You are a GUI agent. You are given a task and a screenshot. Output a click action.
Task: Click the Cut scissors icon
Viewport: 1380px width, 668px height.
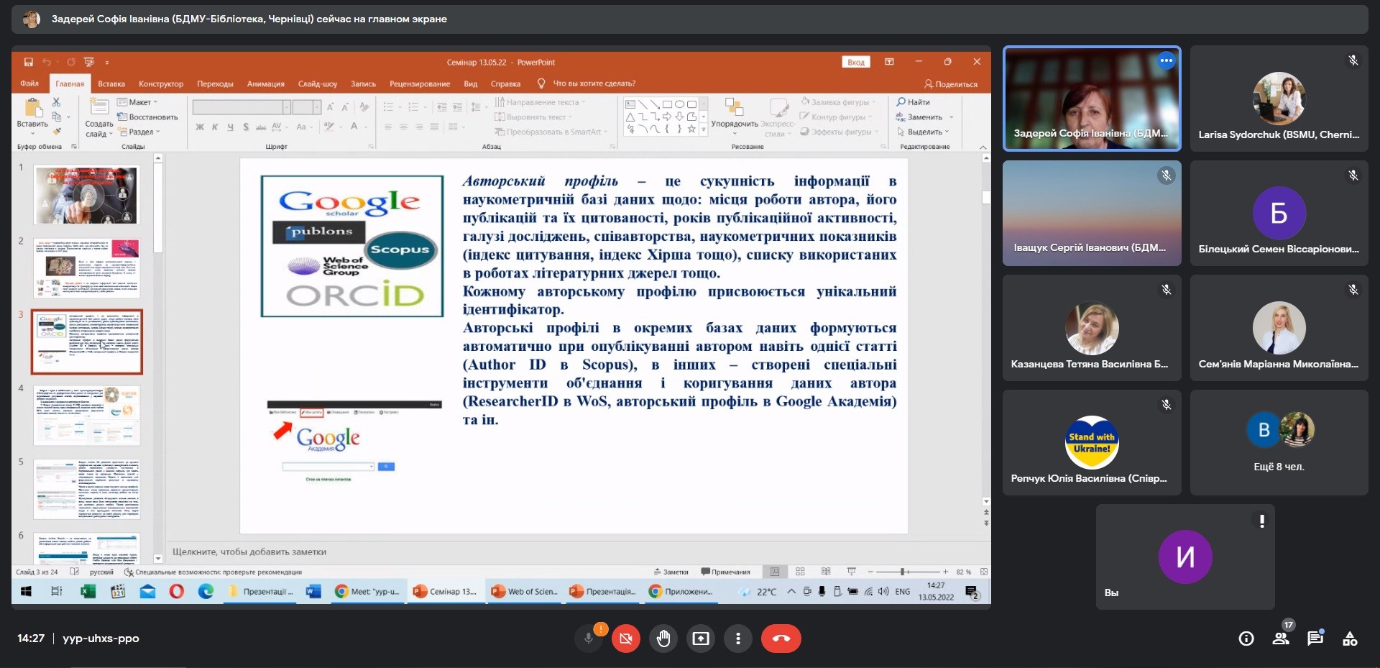click(x=56, y=102)
